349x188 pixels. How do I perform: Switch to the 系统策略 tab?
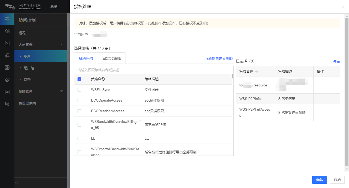click(x=86, y=58)
